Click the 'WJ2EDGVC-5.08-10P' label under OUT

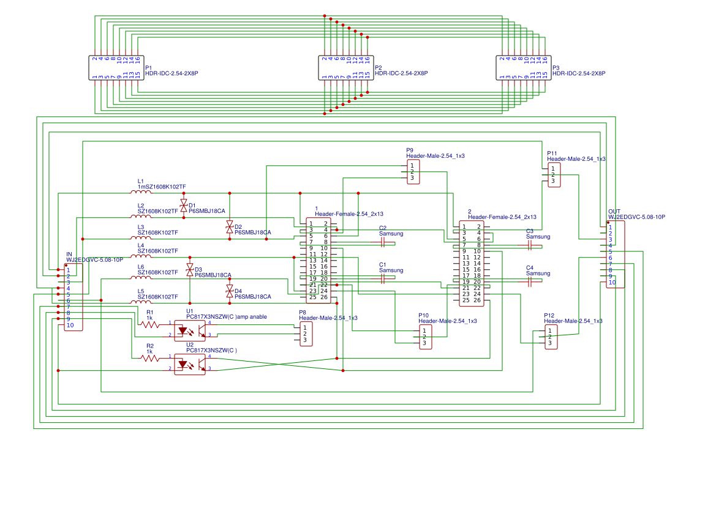[636, 217]
